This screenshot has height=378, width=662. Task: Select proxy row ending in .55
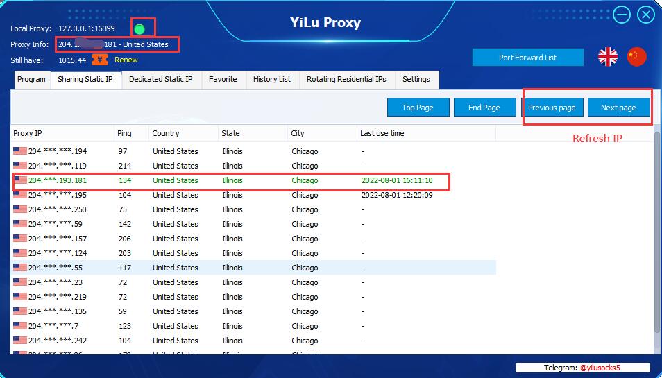(253, 268)
